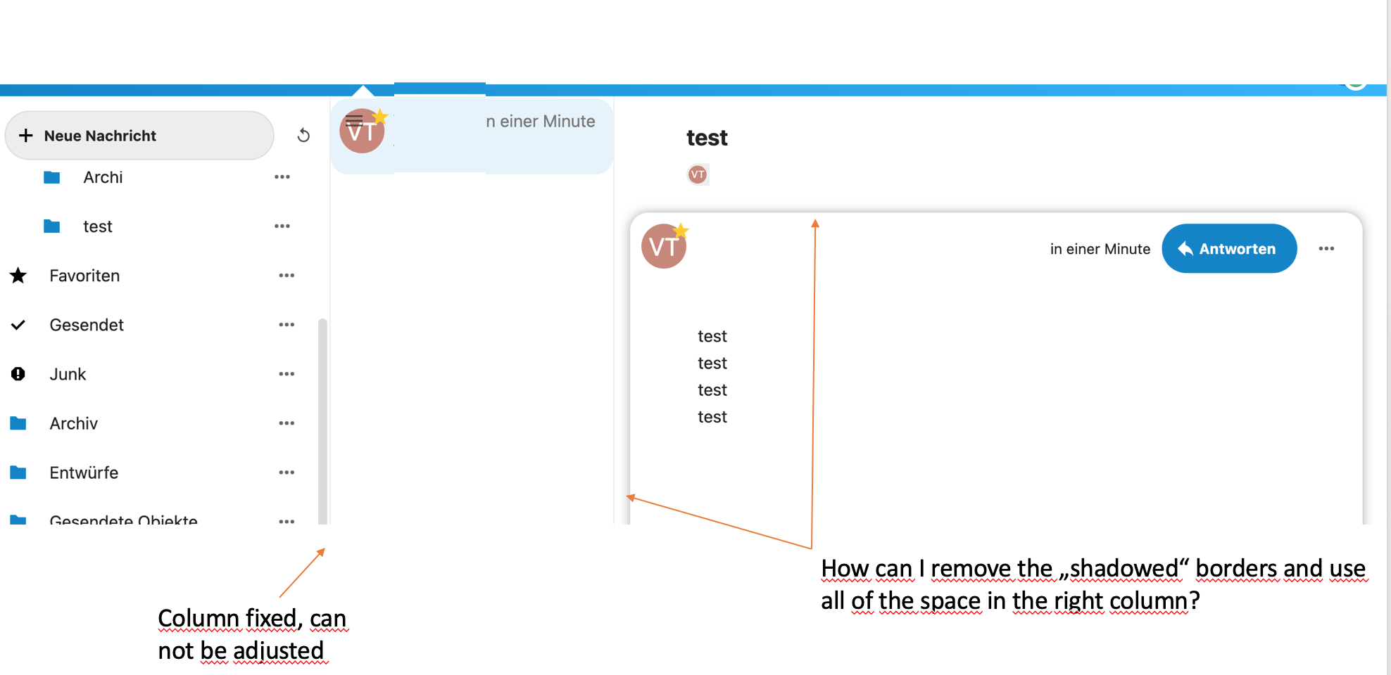Click the Junk exclamation icon
This screenshot has width=1391, height=675.
[18, 374]
